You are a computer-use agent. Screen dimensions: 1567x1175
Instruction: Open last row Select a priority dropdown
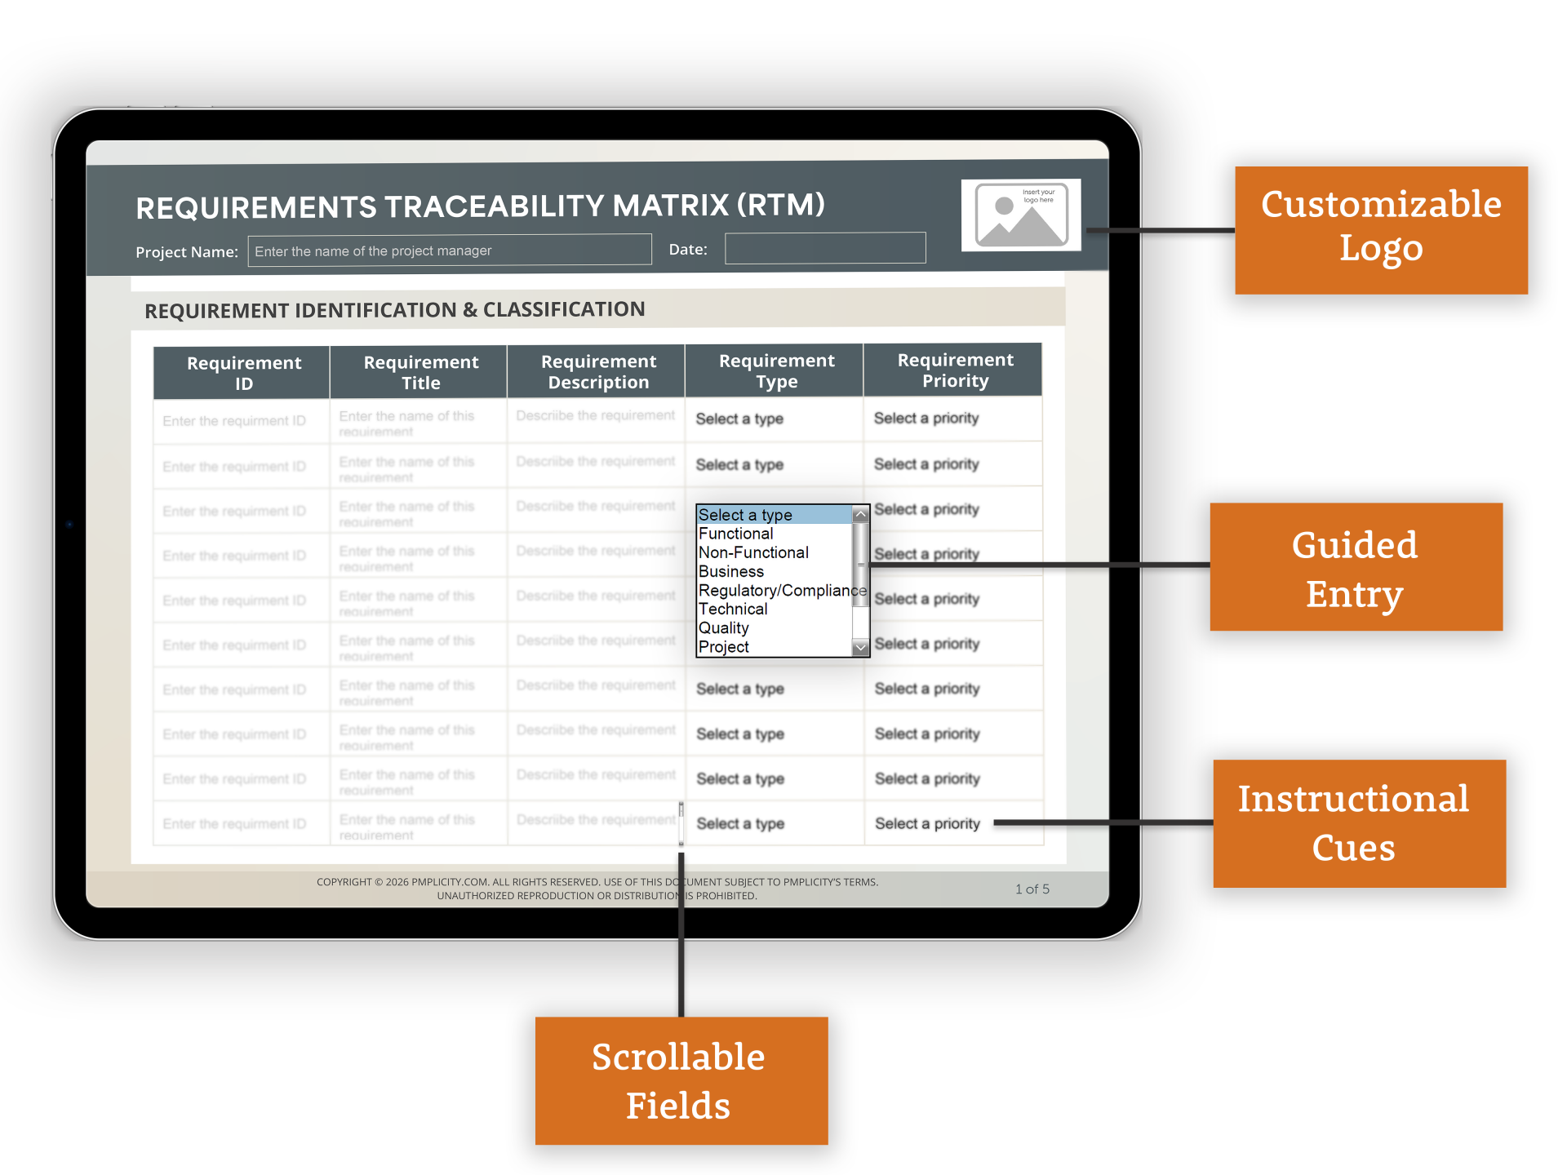coord(928,824)
